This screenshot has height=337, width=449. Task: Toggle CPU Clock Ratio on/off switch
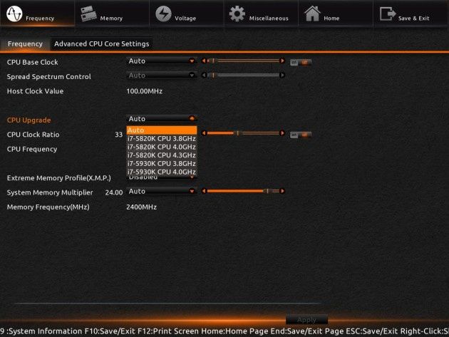click(x=300, y=135)
